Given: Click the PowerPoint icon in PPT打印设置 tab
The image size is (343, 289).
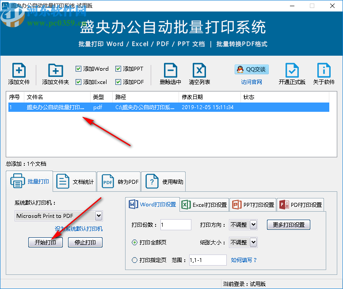Looking at the screenshot, I should [x=236, y=205].
